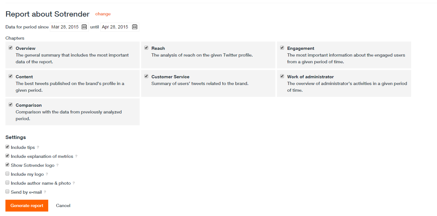This screenshot has height=216, width=437.
Task: Open calendar icon for start date
Action: (84, 27)
